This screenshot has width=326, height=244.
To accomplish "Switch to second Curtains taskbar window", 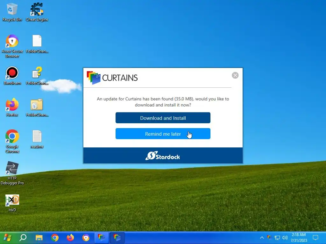I will click(117, 238).
